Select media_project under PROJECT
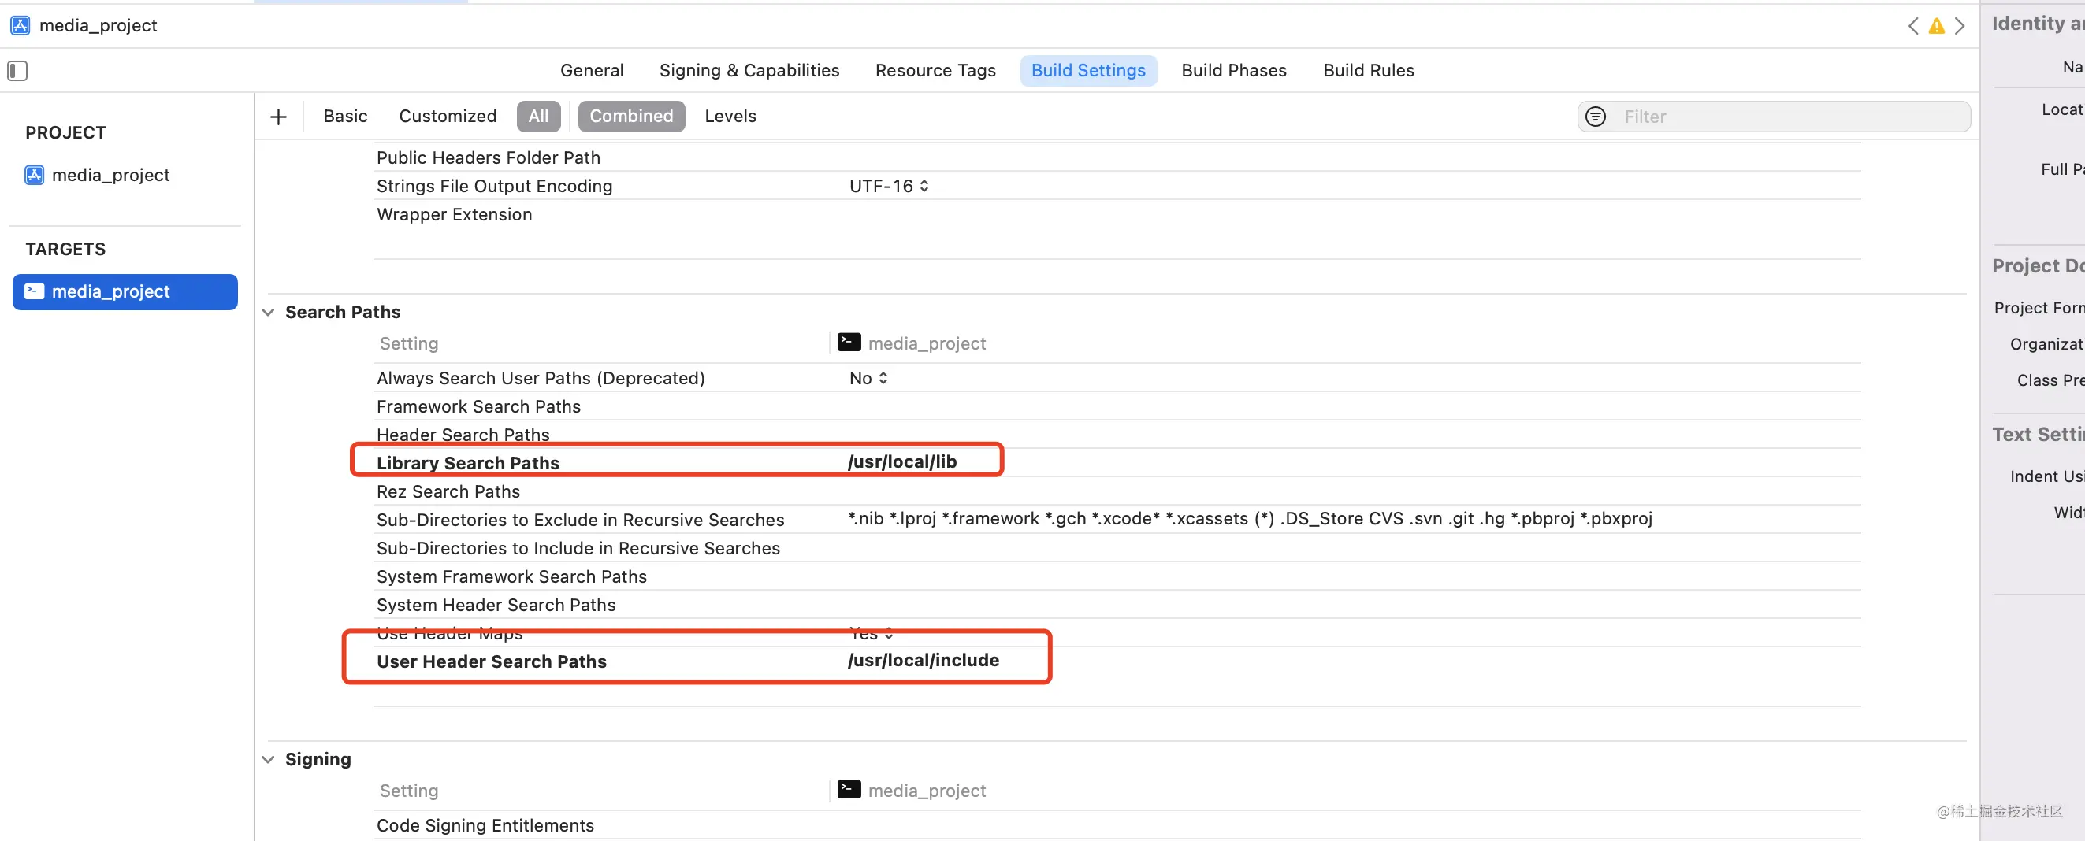Viewport: 2085px width, 841px height. click(x=97, y=175)
